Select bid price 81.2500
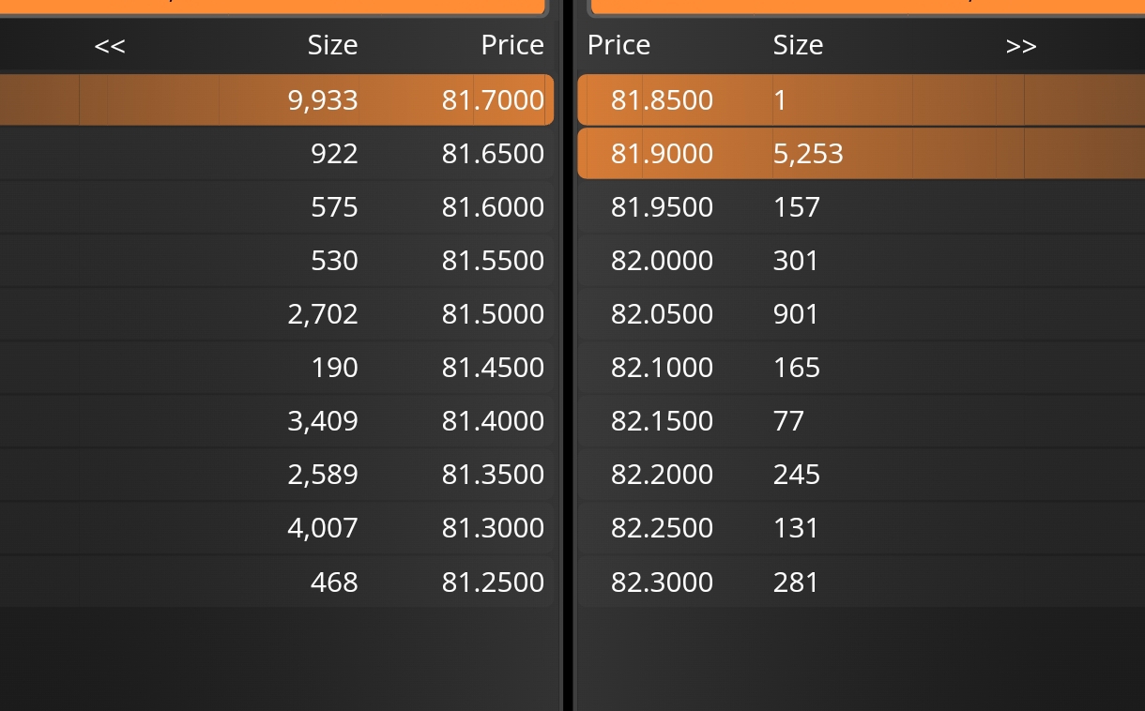The image size is (1145, 711). pos(493,582)
